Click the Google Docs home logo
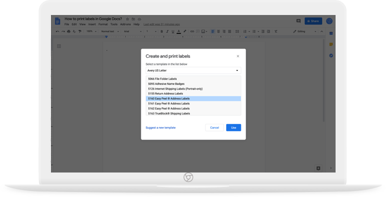The image size is (386, 197). click(57, 21)
